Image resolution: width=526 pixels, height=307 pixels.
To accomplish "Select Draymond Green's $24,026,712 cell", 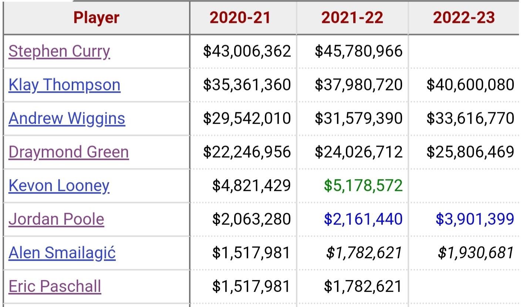I will click(358, 152).
